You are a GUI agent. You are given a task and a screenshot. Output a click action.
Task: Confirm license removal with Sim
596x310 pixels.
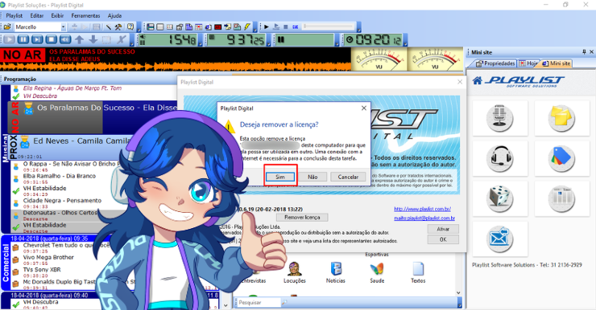pos(280,177)
